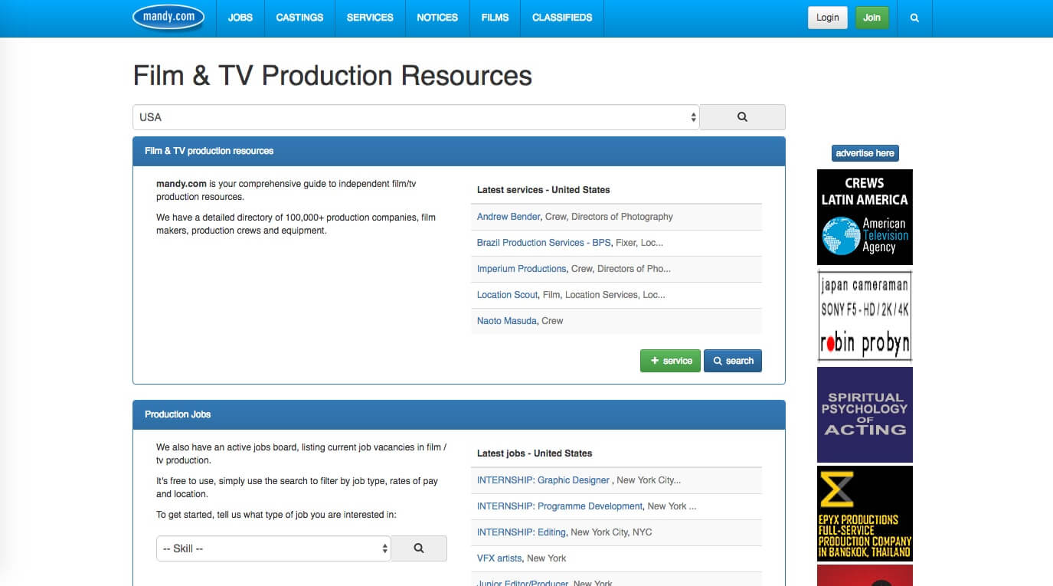The image size is (1053, 586).
Task: Open INTERNSHIP: Editing job link
Action: (x=522, y=532)
